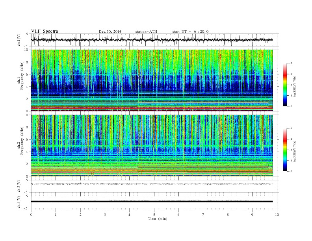Click the ch.1 spectrogram color bar
This screenshot has width=312, height=241.
point(285,85)
